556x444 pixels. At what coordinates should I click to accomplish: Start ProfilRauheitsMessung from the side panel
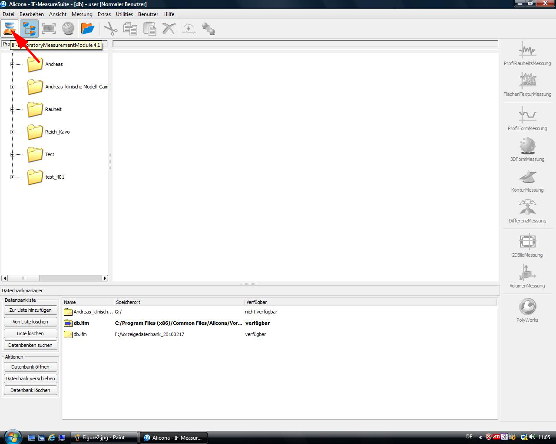527,54
